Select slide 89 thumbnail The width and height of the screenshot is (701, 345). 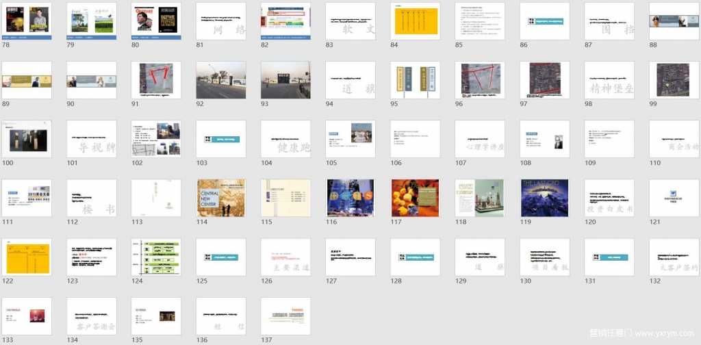click(x=27, y=80)
